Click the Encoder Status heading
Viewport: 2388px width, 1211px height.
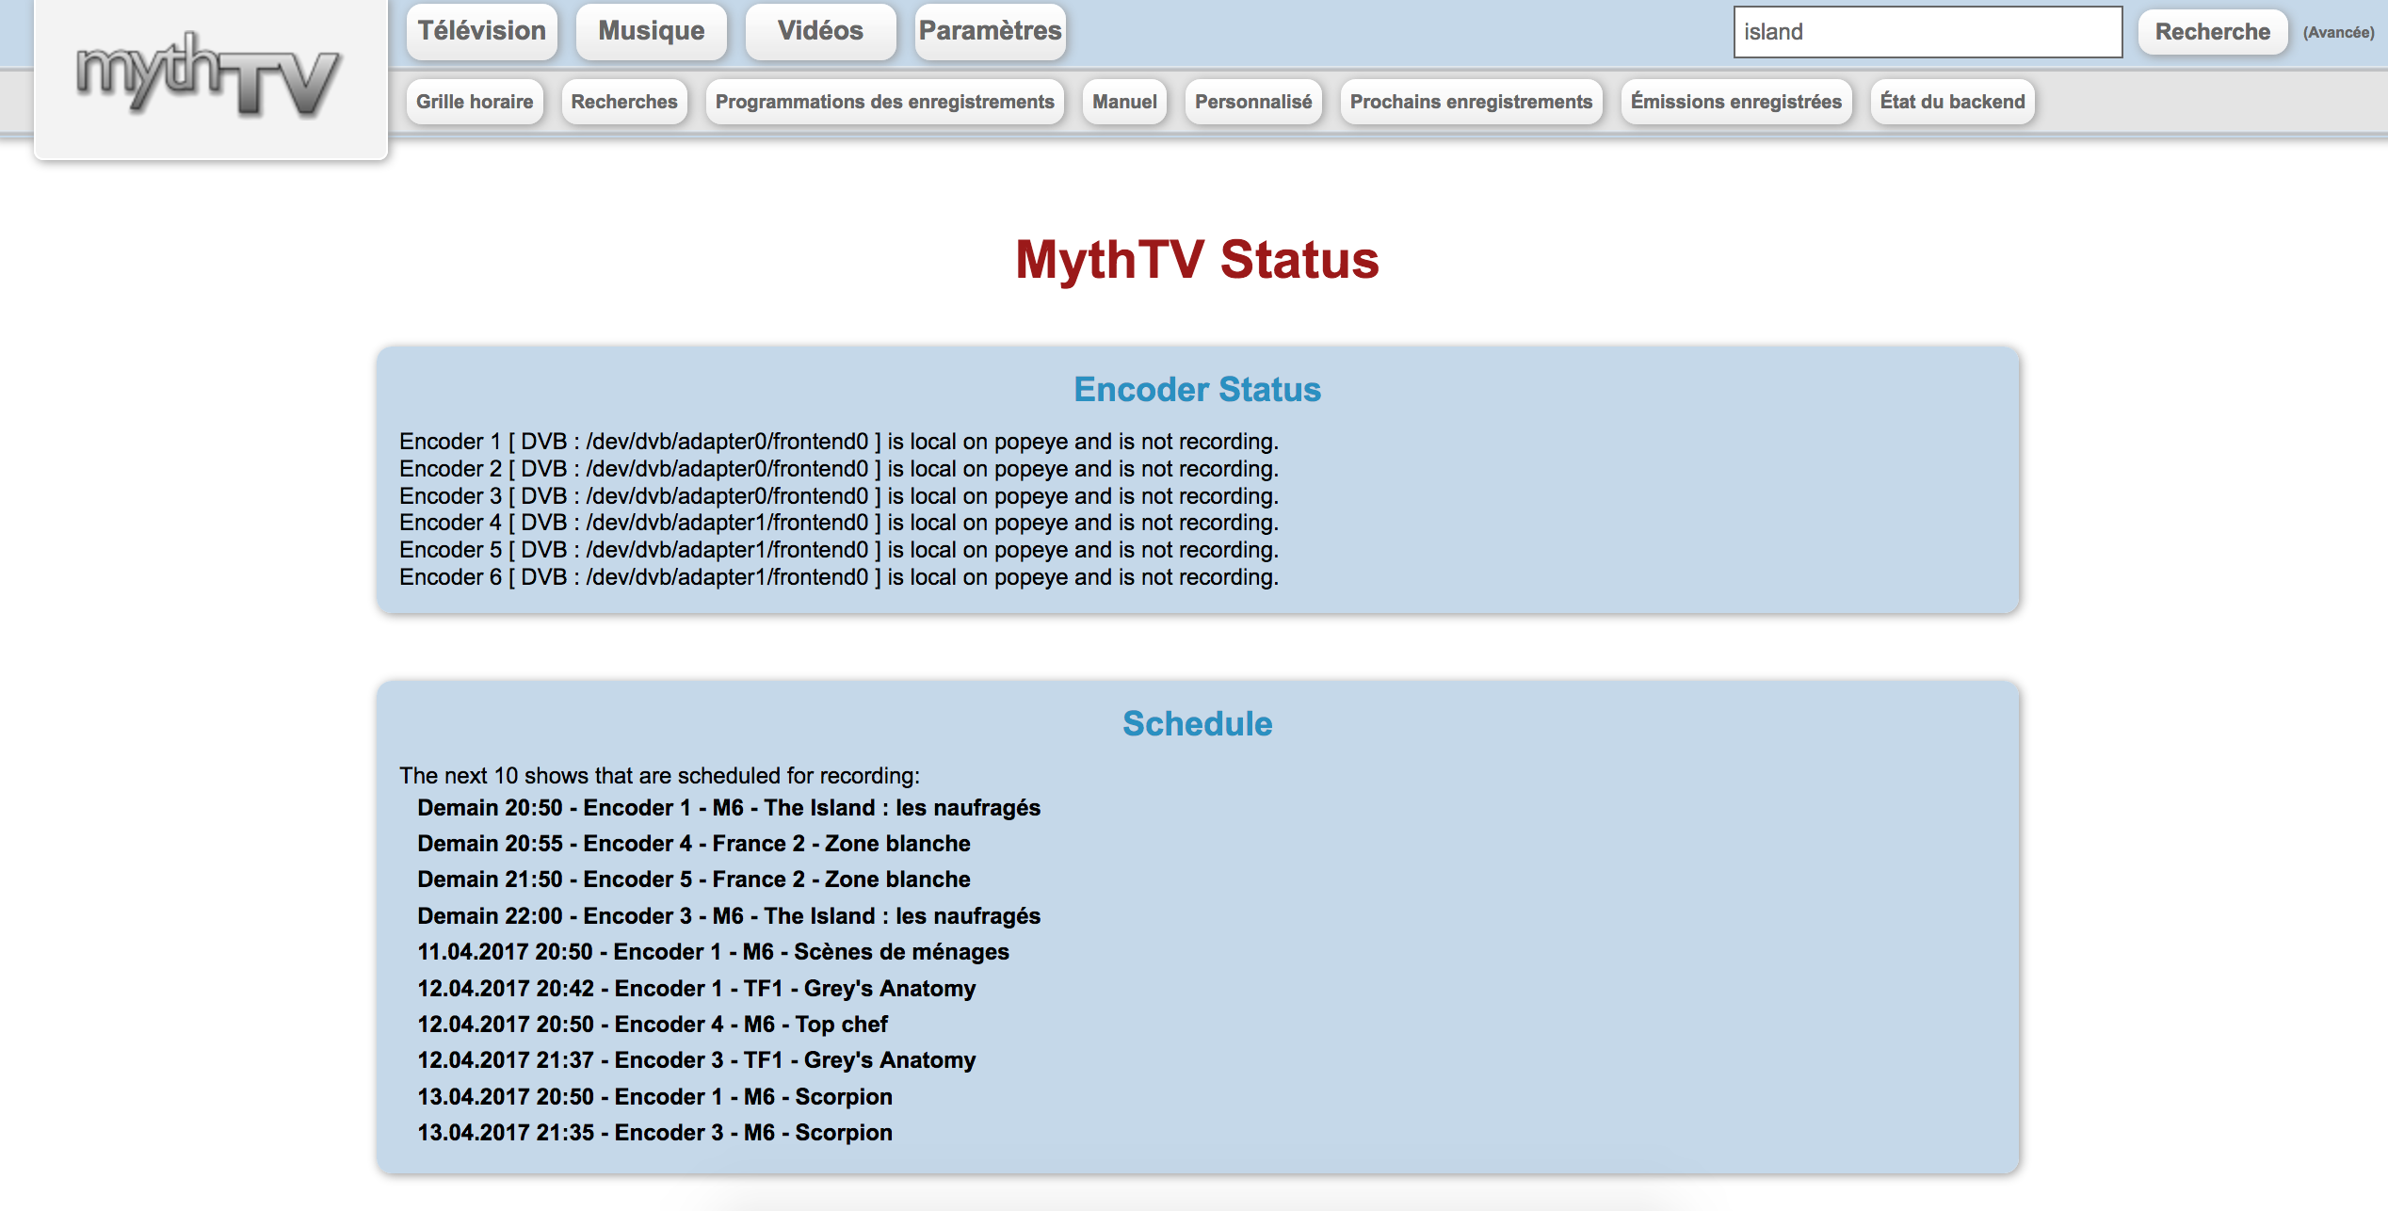[1197, 390]
